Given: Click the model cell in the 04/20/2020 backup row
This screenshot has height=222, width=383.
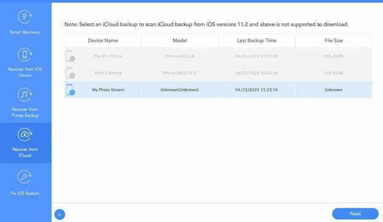Looking at the screenshot, I should (x=180, y=56).
